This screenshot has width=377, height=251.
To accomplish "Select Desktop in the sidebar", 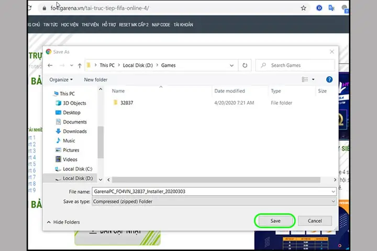I will (68, 112).
